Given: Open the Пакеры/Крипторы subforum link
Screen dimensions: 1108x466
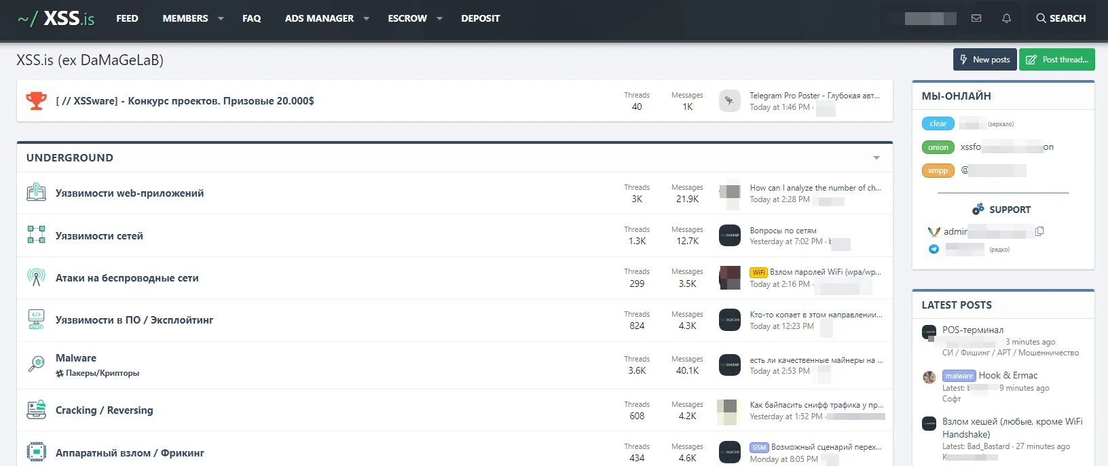Looking at the screenshot, I should click(103, 373).
